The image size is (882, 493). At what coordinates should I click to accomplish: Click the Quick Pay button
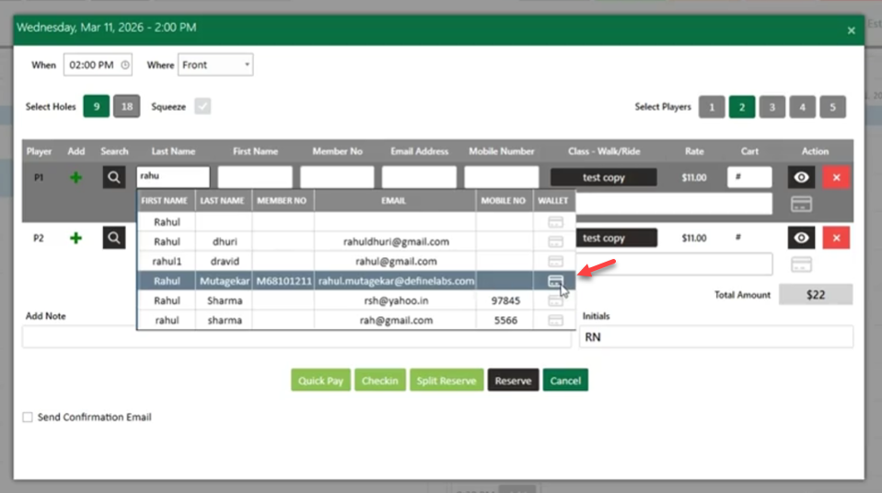(320, 381)
